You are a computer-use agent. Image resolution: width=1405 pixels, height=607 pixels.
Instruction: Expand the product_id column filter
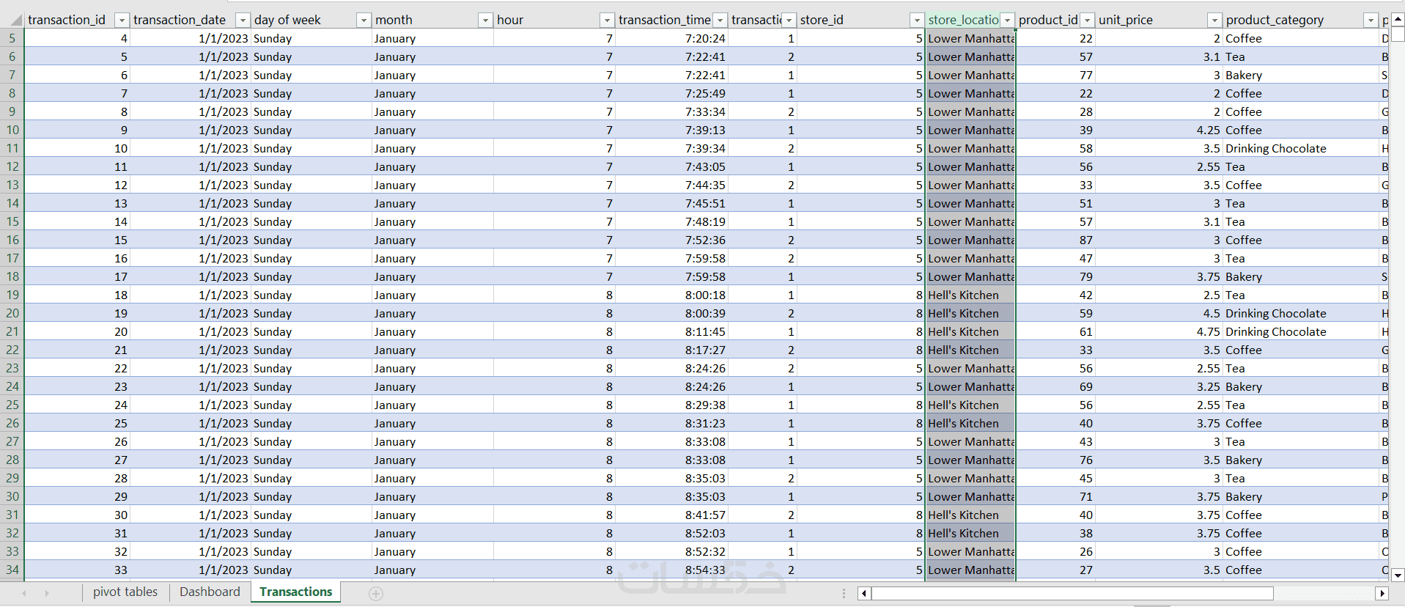click(1088, 21)
